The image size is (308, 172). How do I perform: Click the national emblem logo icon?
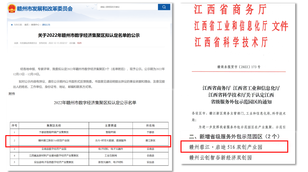12,8
